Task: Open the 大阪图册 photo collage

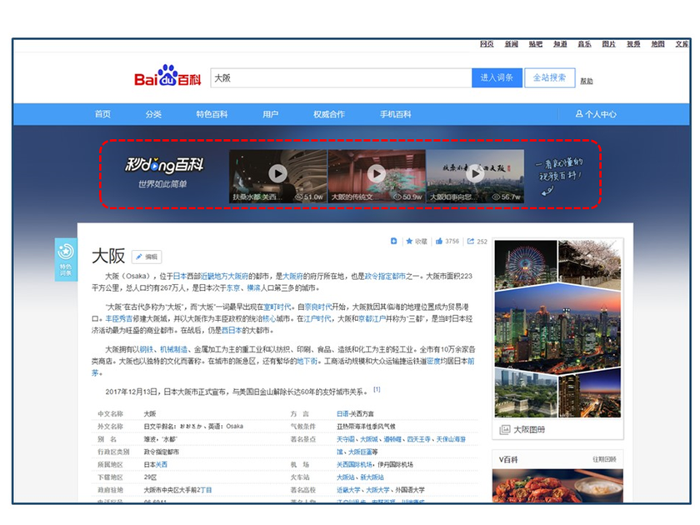Action: [x=557, y=329]
